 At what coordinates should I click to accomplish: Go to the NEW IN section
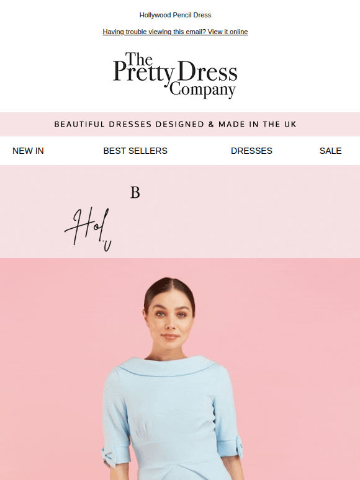pos(28,151)
